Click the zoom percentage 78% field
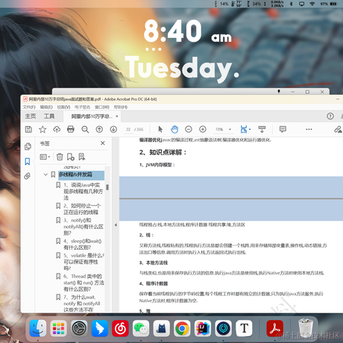The image size is (343, 343). tap(219, 130)
